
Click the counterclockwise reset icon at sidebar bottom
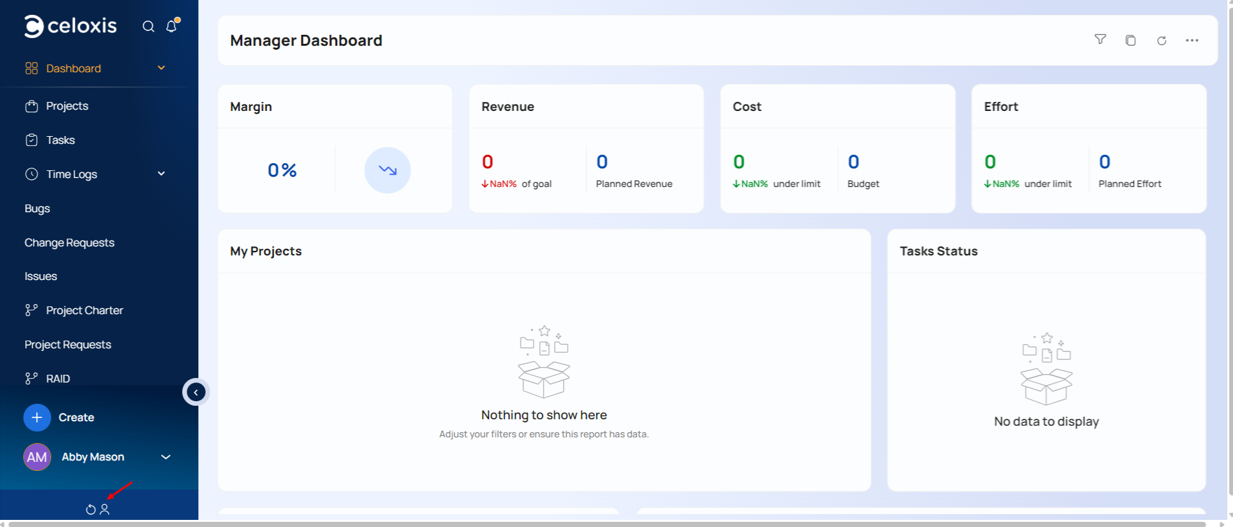tap(90, 510)
